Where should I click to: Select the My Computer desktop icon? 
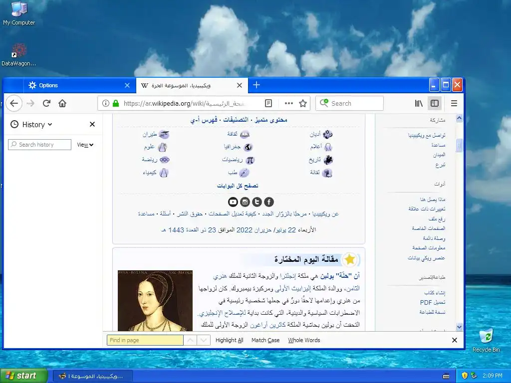click(x=19, y=13)
